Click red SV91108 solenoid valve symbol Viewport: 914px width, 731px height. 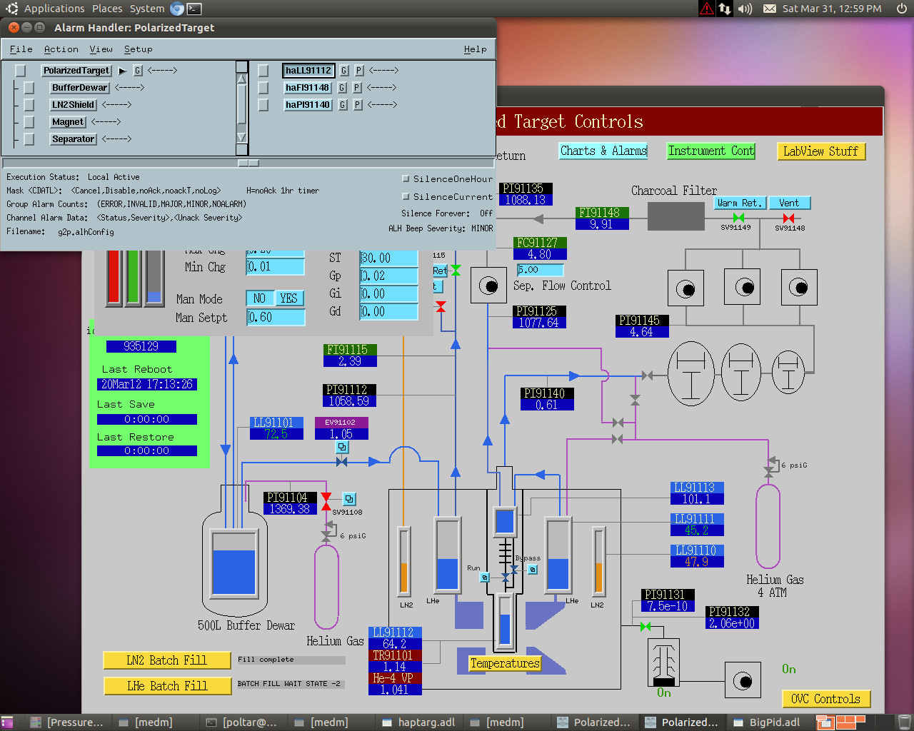pos(326,501)
